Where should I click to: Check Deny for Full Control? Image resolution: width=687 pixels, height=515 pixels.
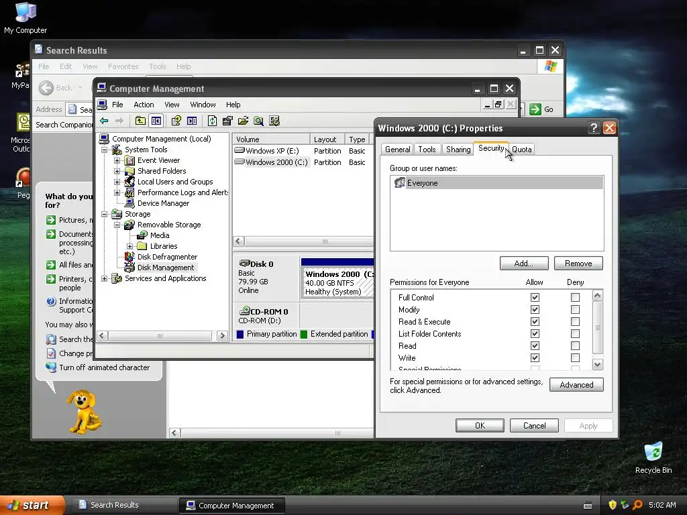(x=575, y=297)
